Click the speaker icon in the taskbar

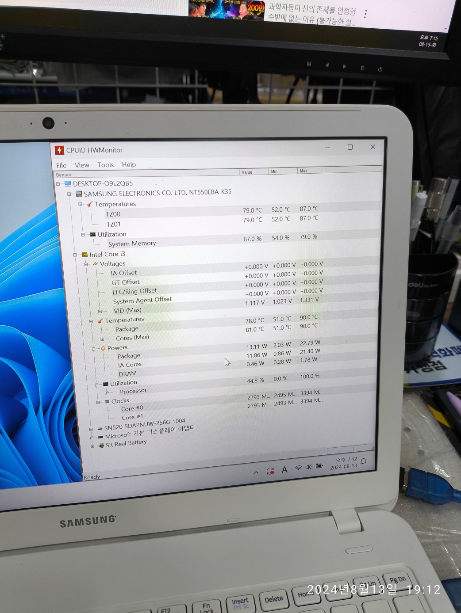click(x=308, y=467)
